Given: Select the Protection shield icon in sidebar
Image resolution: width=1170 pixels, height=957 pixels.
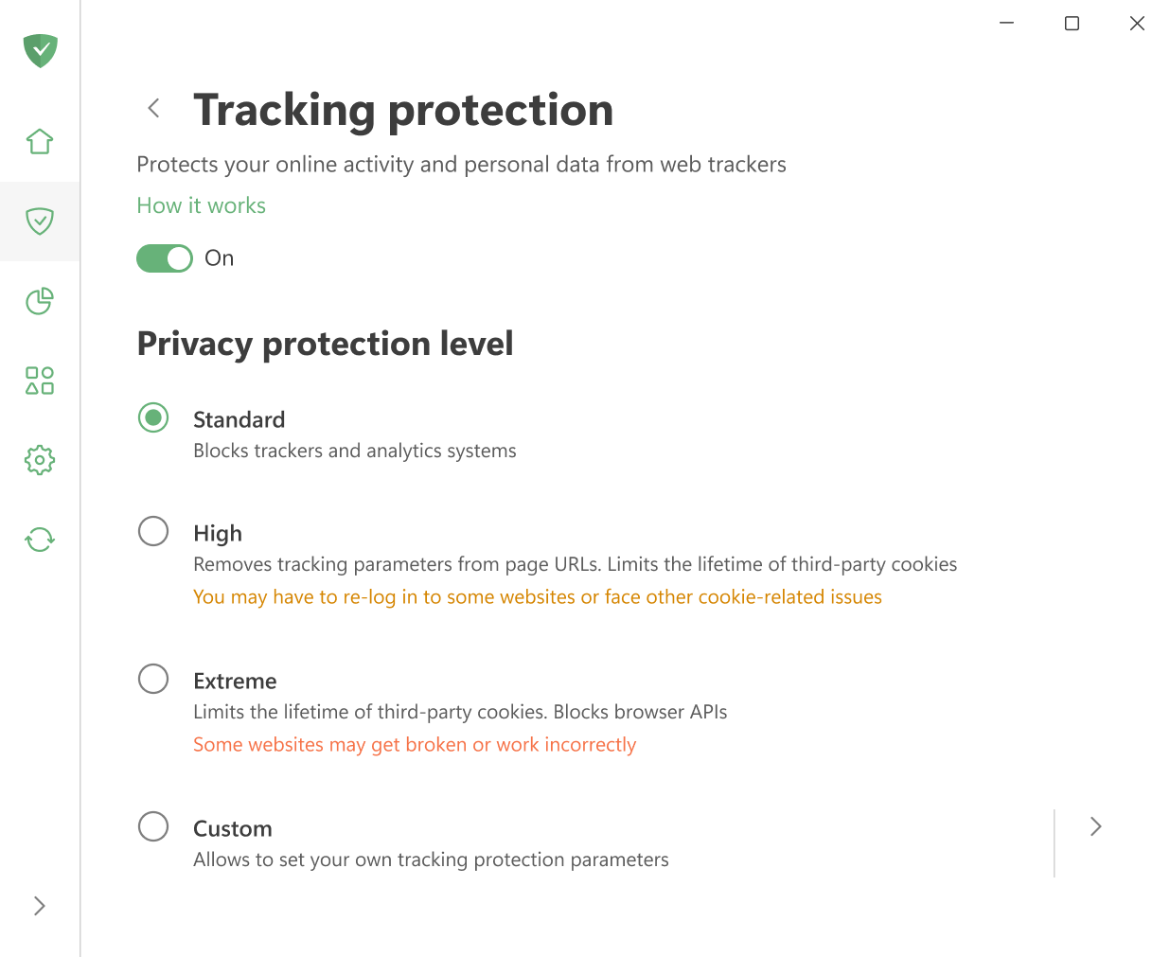Looking at the screenshot, I should click(x=40, y=222).
